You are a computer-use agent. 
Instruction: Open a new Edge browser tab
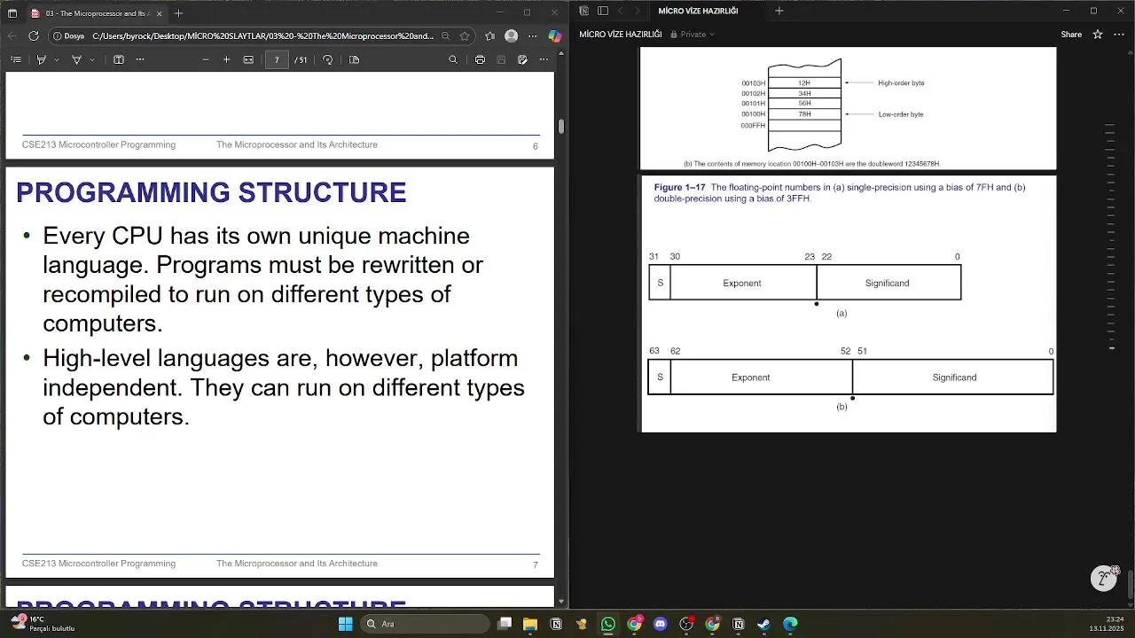179,13
